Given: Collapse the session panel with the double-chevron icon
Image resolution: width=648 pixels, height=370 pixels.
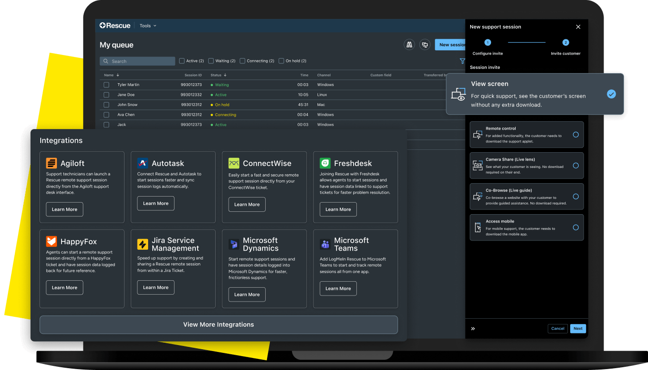Looking at the screenshot, I should coord(473,329).
